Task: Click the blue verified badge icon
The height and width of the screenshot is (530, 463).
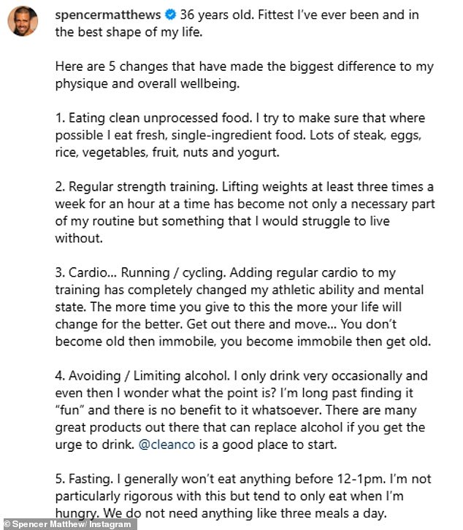Action: [x=170, y=15]
